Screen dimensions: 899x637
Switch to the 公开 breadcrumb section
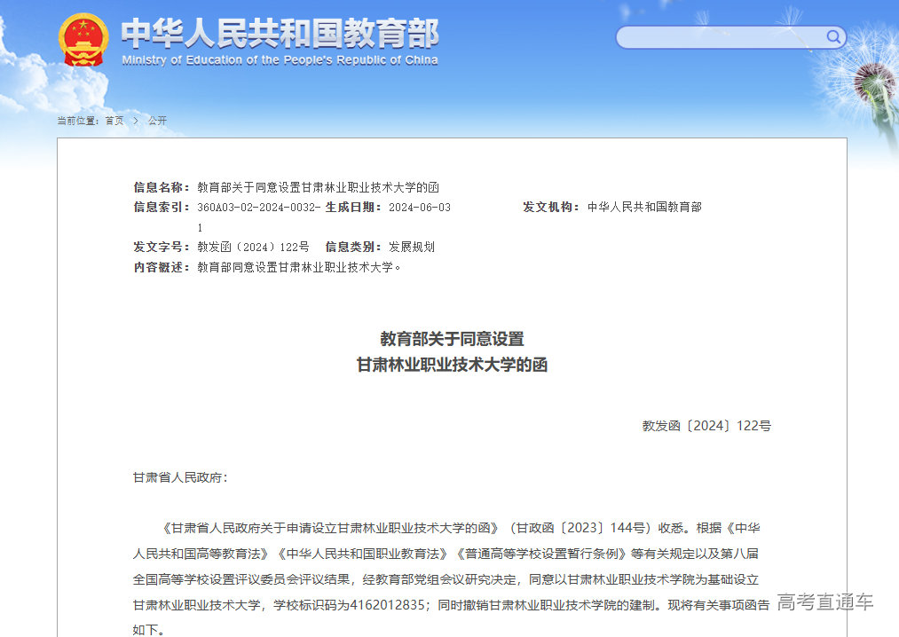click(158, 120)
